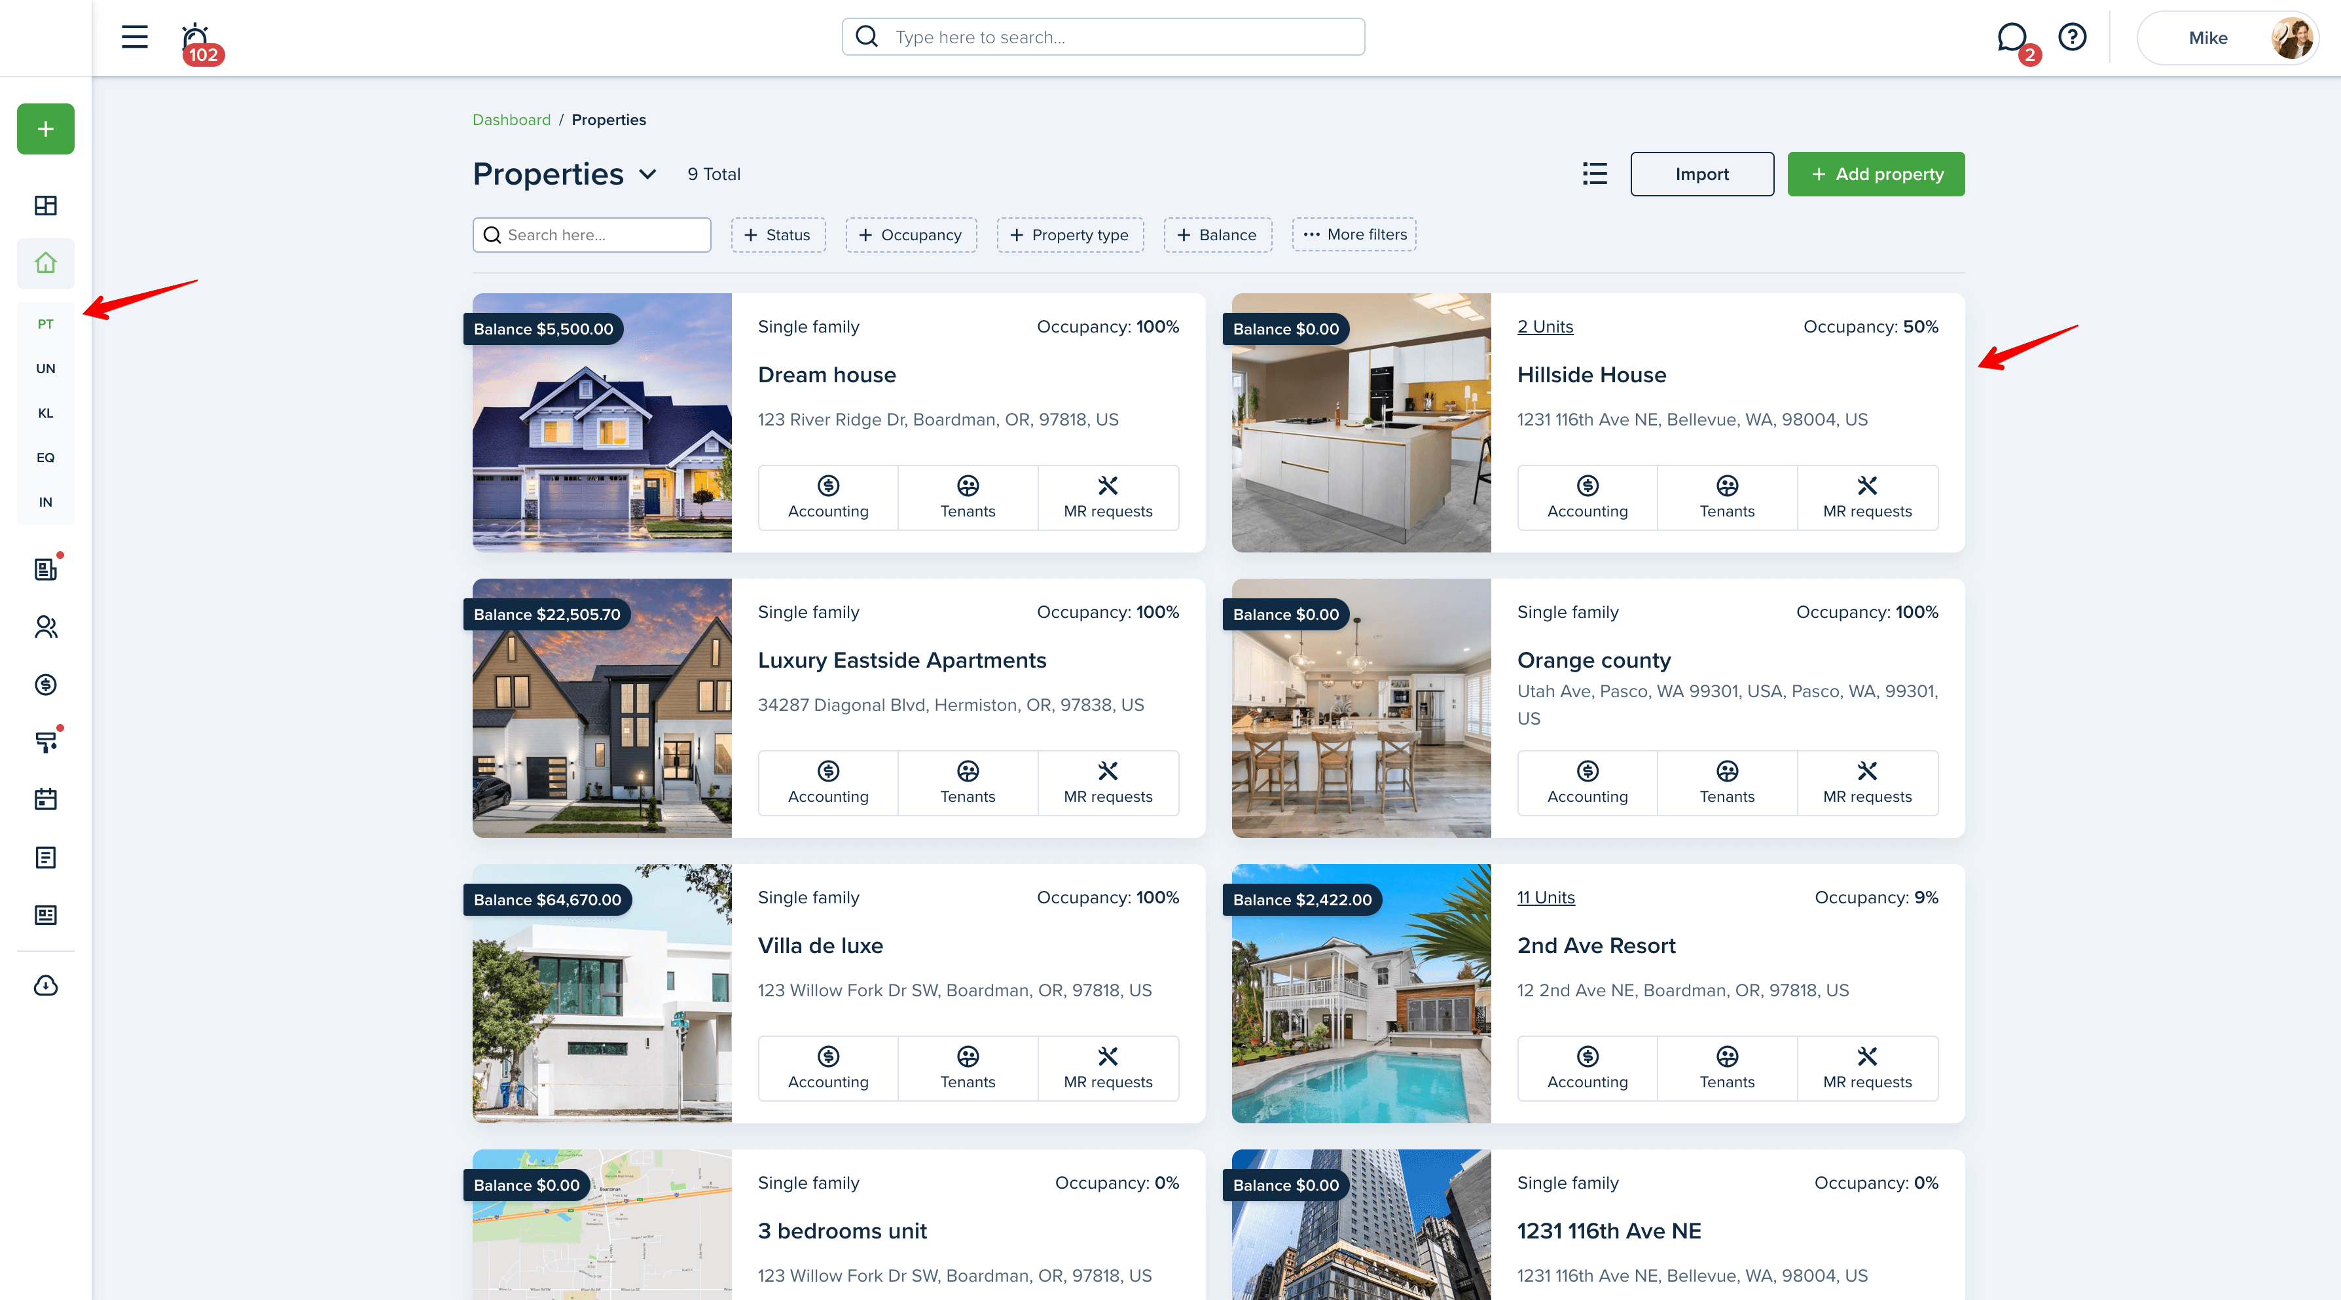Select UN submenu item in sidebar
Viewport: 2341px width, 1300px height.
click(x=45, y=369)
